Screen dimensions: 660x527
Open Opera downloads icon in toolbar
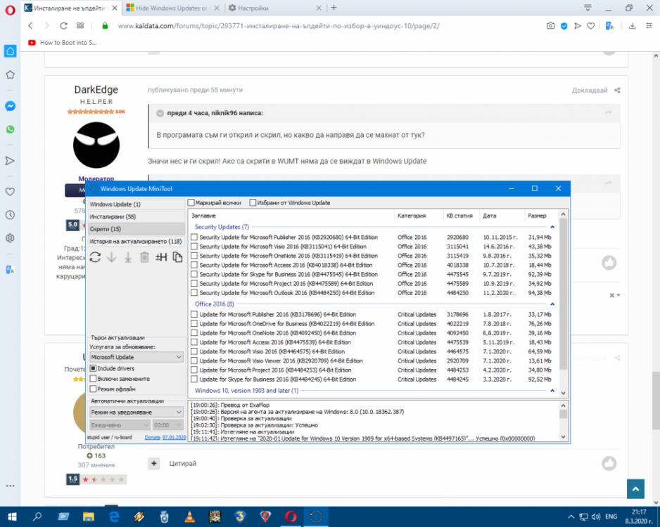[633, 26]
